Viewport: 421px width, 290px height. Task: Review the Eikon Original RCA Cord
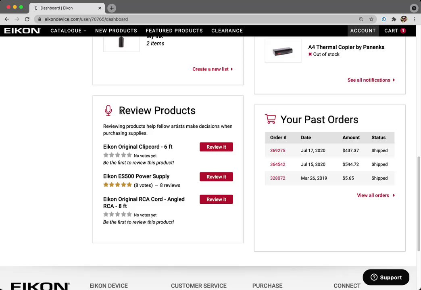tap(216, 199)
